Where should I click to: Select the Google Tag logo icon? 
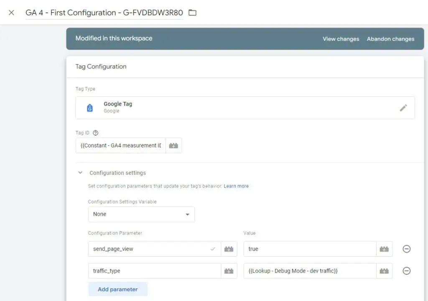click(89, 107)
